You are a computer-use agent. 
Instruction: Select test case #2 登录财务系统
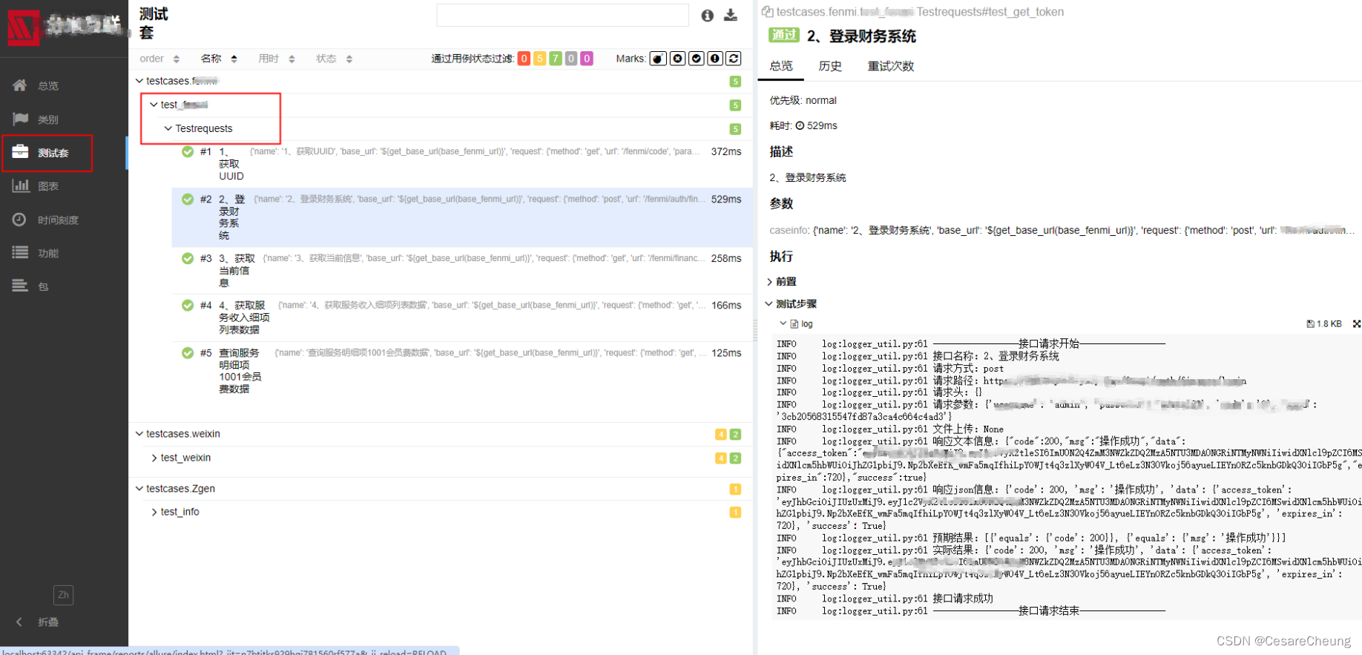[x=462, y=217]
